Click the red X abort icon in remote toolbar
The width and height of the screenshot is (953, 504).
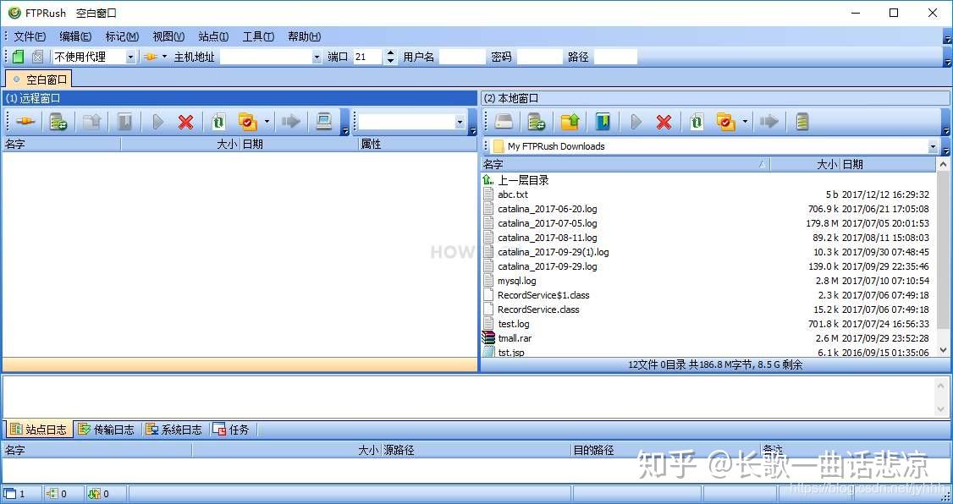coord(185,121)
